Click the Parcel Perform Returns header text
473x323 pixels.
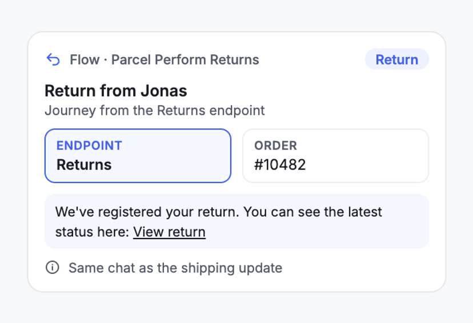(x=185, y=60)
